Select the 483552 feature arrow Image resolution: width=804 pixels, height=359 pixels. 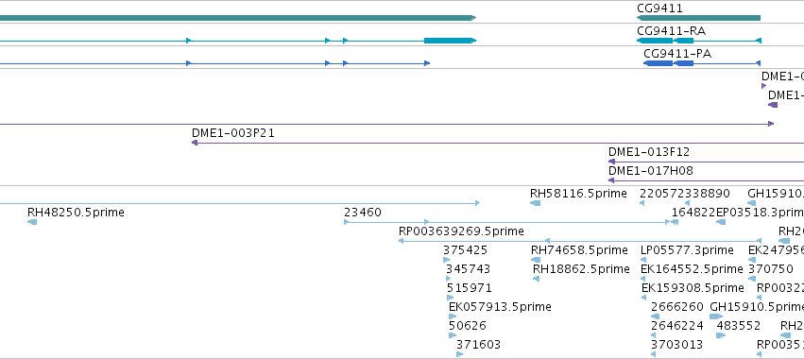point(721,335)
